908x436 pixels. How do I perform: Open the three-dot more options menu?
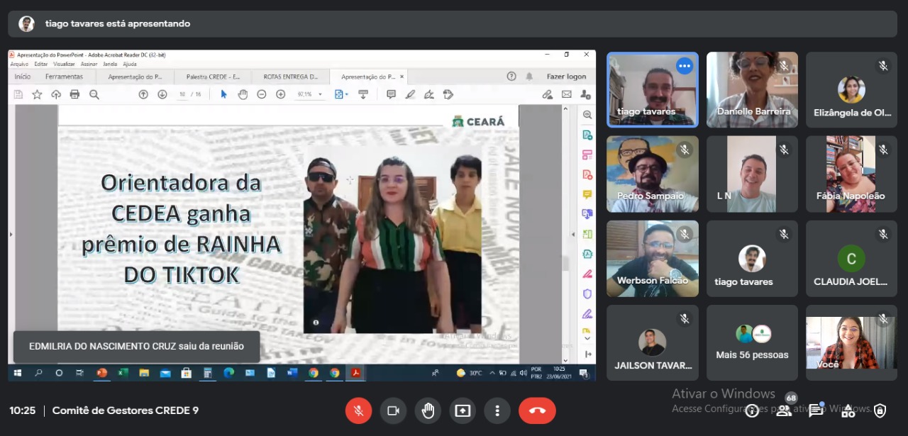point(497,410)
